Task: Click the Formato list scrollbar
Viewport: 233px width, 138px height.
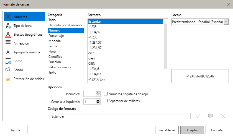Action: coord(165,46)
